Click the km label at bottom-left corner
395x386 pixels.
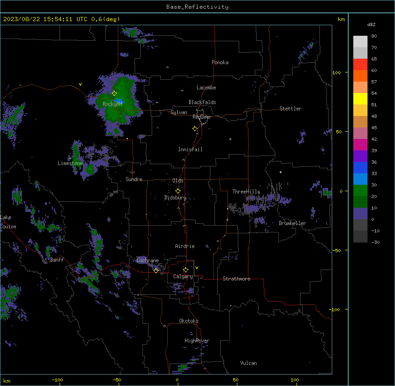(7, 381)
